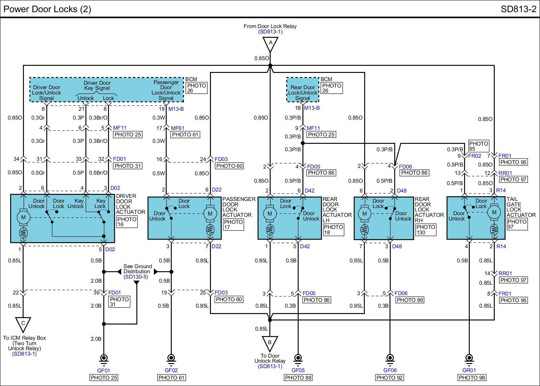Open the PHOTO 88 box under GF05
Screen dimensions: 540x386
pos(298,378)
